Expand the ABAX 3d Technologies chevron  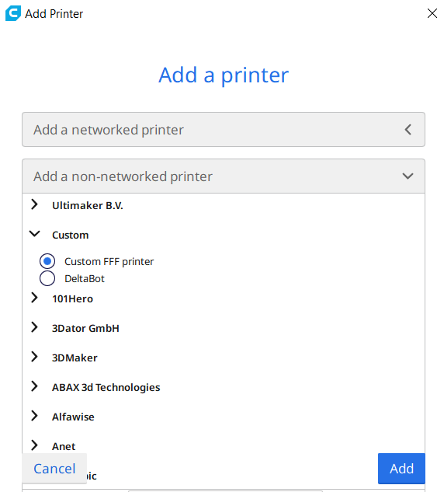[x=34, y=386]
